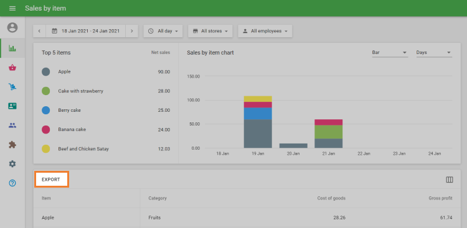The width and height of the screenshot is (467, 228).
Task: Click the 90.00 net sales value
Action: tap(164, 71)
